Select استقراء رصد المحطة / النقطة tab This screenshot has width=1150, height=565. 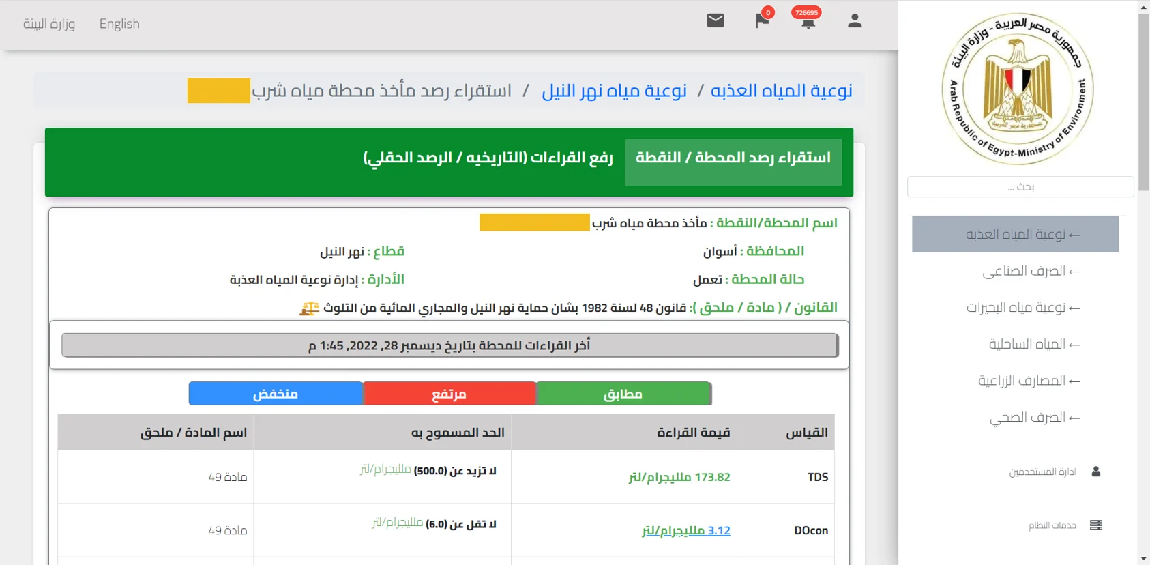click(733, 162)
